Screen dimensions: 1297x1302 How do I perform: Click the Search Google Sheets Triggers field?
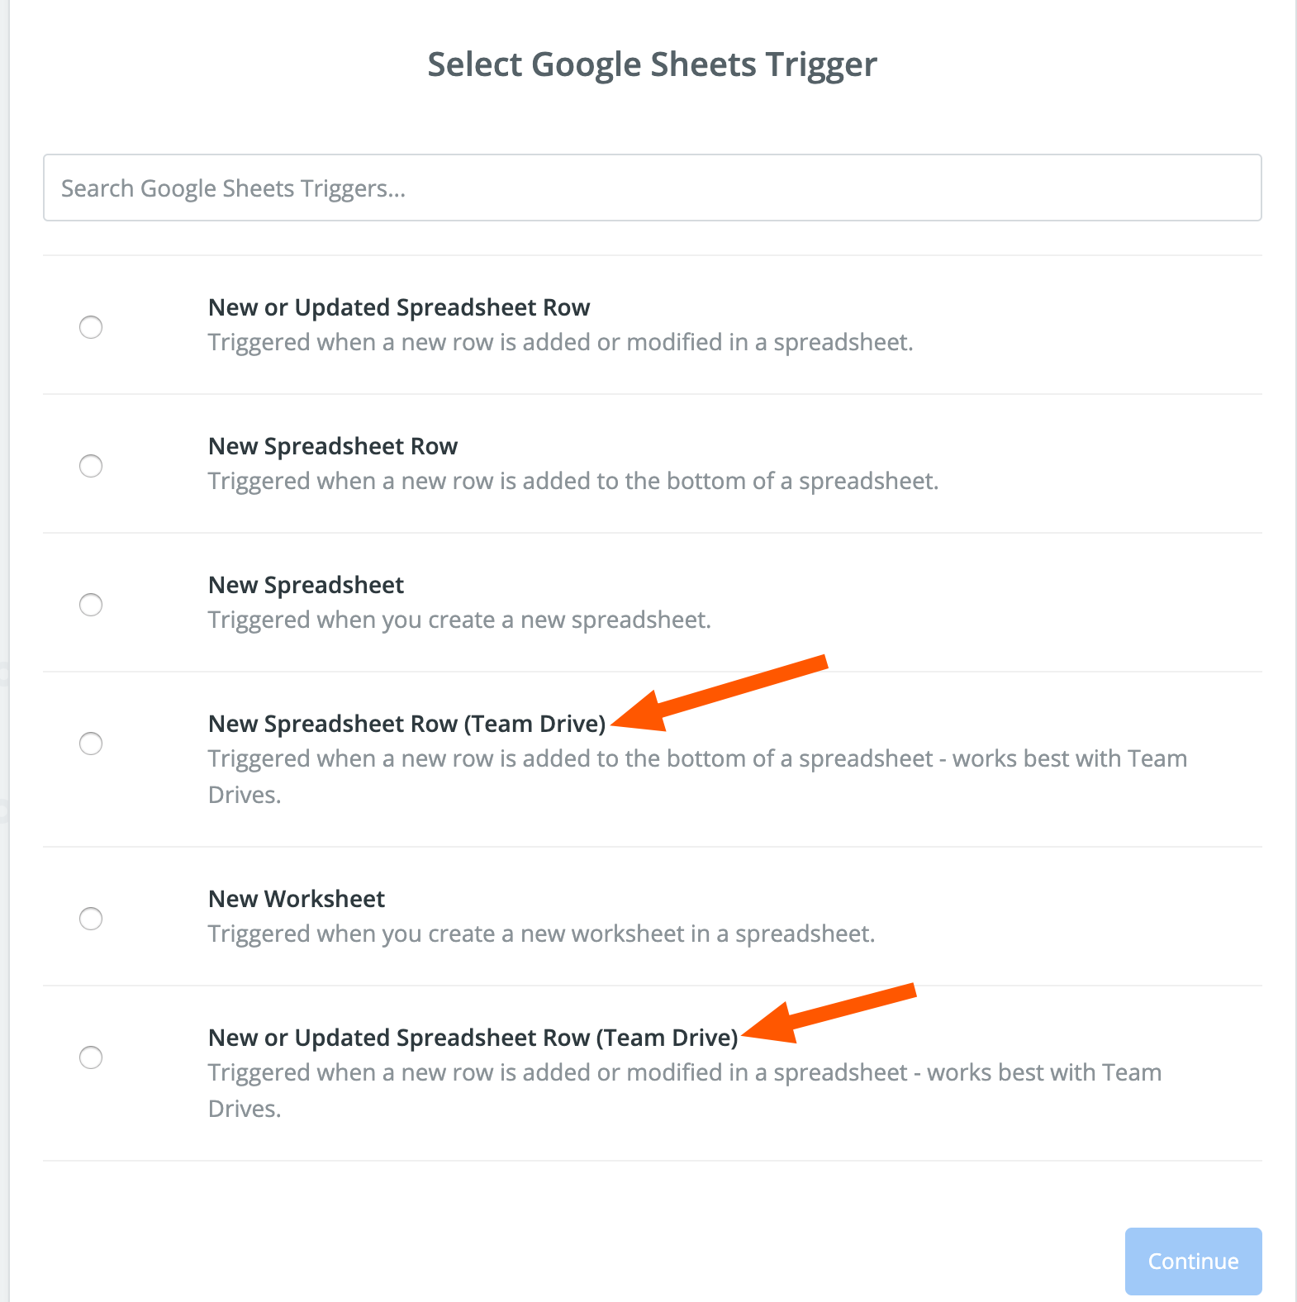point(652,188)
